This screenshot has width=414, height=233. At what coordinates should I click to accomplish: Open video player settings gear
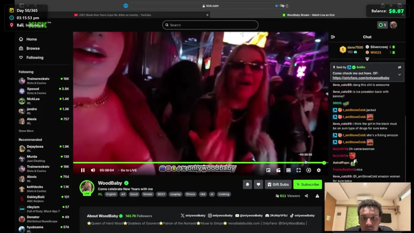319,170
